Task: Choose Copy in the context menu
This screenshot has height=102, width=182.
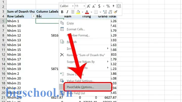Action: coord(85,23)
